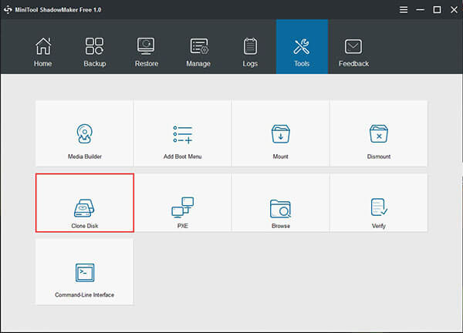Viewport: 463px width, 333px height.
Task: Maximize the ShadowMaker window
Action: 437,10
